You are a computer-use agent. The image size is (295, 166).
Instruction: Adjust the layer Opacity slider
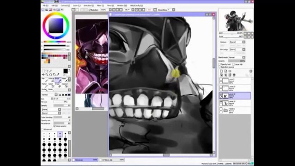[x=236, y=61]
